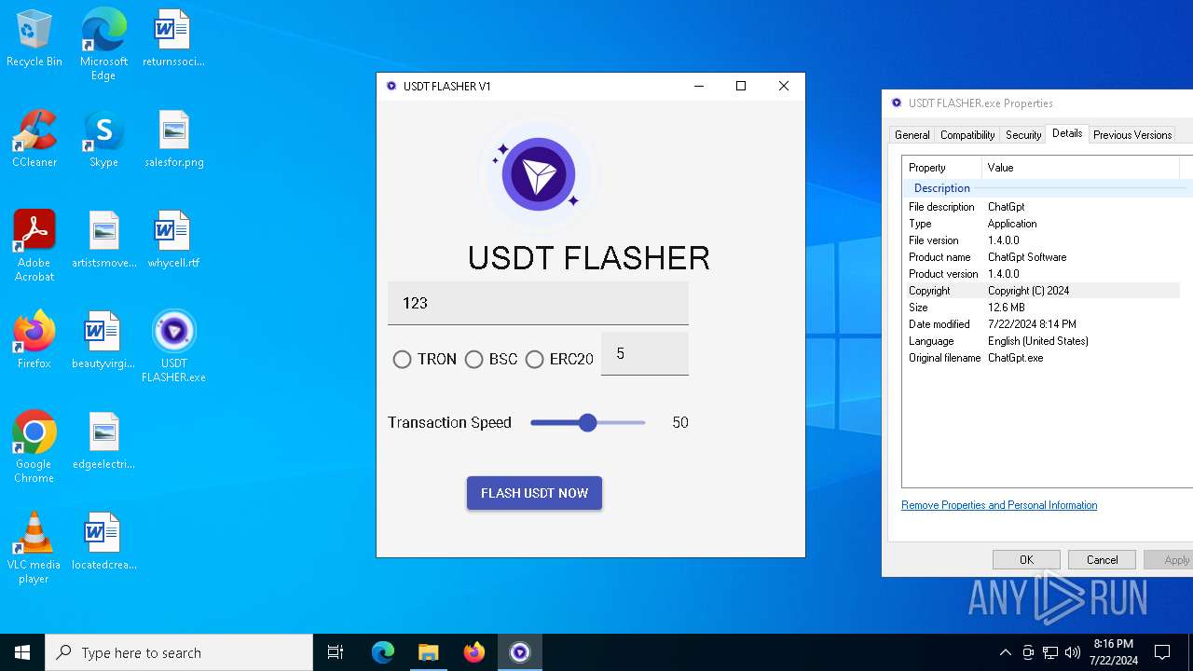Open the network status tray icon
This screenshot has width=1193, height=671.
click(1050, 652)
